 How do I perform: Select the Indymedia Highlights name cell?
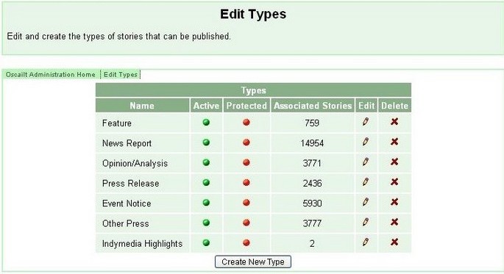[143, 244]
